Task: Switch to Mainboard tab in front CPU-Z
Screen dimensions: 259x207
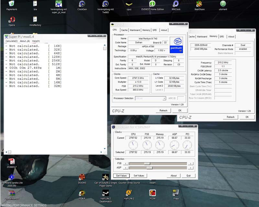Action: [135, 30]
